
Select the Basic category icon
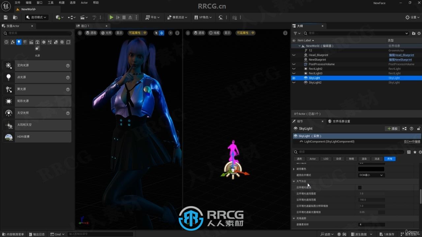pyautogui.click(x=13, y=42)
